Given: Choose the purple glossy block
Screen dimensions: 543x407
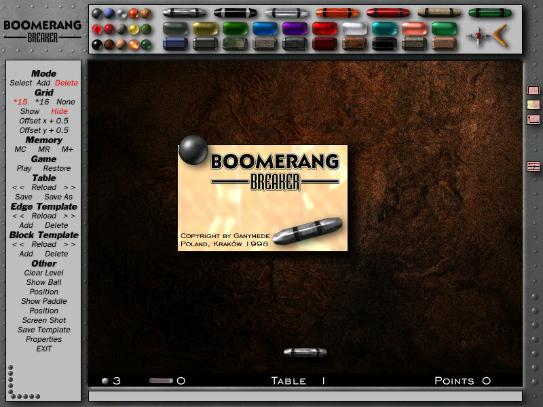Looking at the screenshot, I should point(295,28).
